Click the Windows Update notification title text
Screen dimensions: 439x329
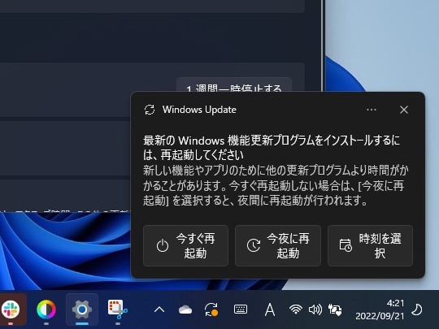(199, 110)
